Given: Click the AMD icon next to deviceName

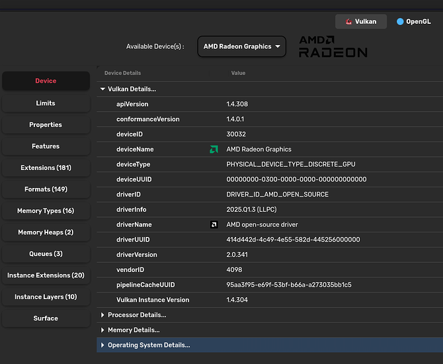Looking at the screenshot, I should (x=214, y=150).
